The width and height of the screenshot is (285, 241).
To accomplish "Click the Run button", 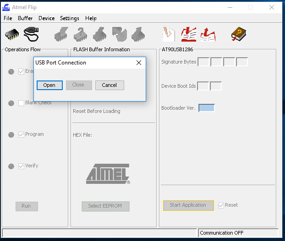I will point(27,206).
